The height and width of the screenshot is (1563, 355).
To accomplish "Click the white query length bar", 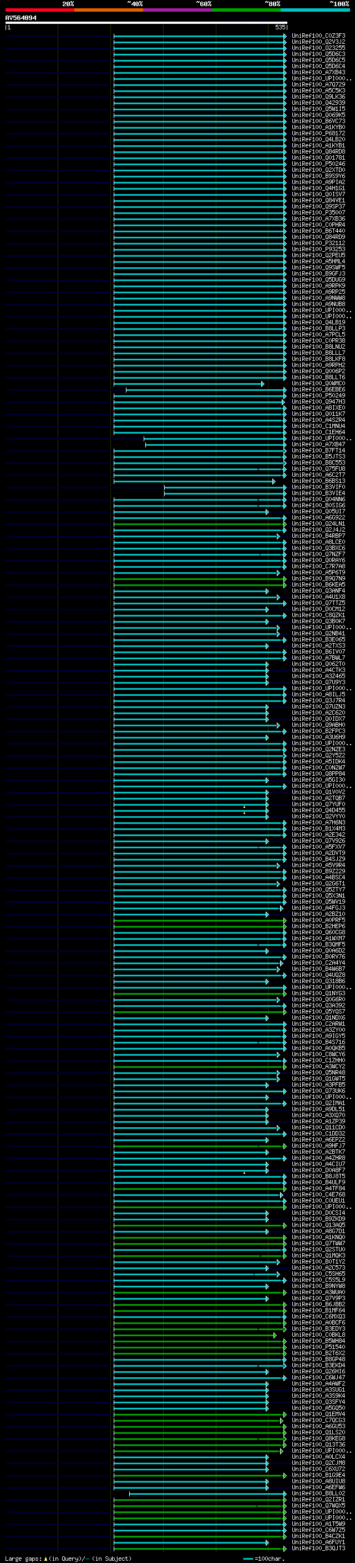I will [x=146, y=22].
